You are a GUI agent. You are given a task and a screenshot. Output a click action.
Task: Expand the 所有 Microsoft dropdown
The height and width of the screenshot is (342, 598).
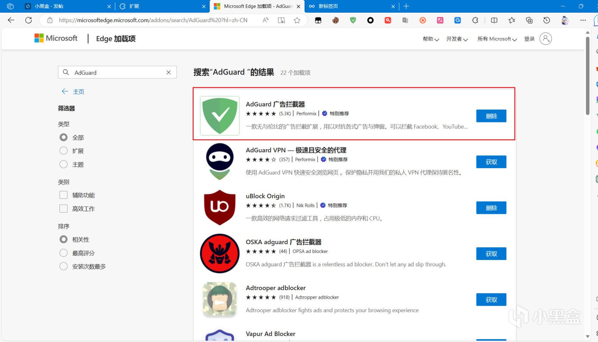pos(497,39)
